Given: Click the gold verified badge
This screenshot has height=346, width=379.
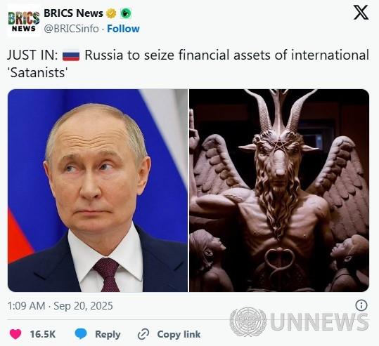Looking at the screenshot, I should [x=111, y=13].
